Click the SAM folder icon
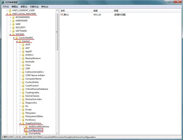Screen dimensions: 183x140 [x=13, y=24]
